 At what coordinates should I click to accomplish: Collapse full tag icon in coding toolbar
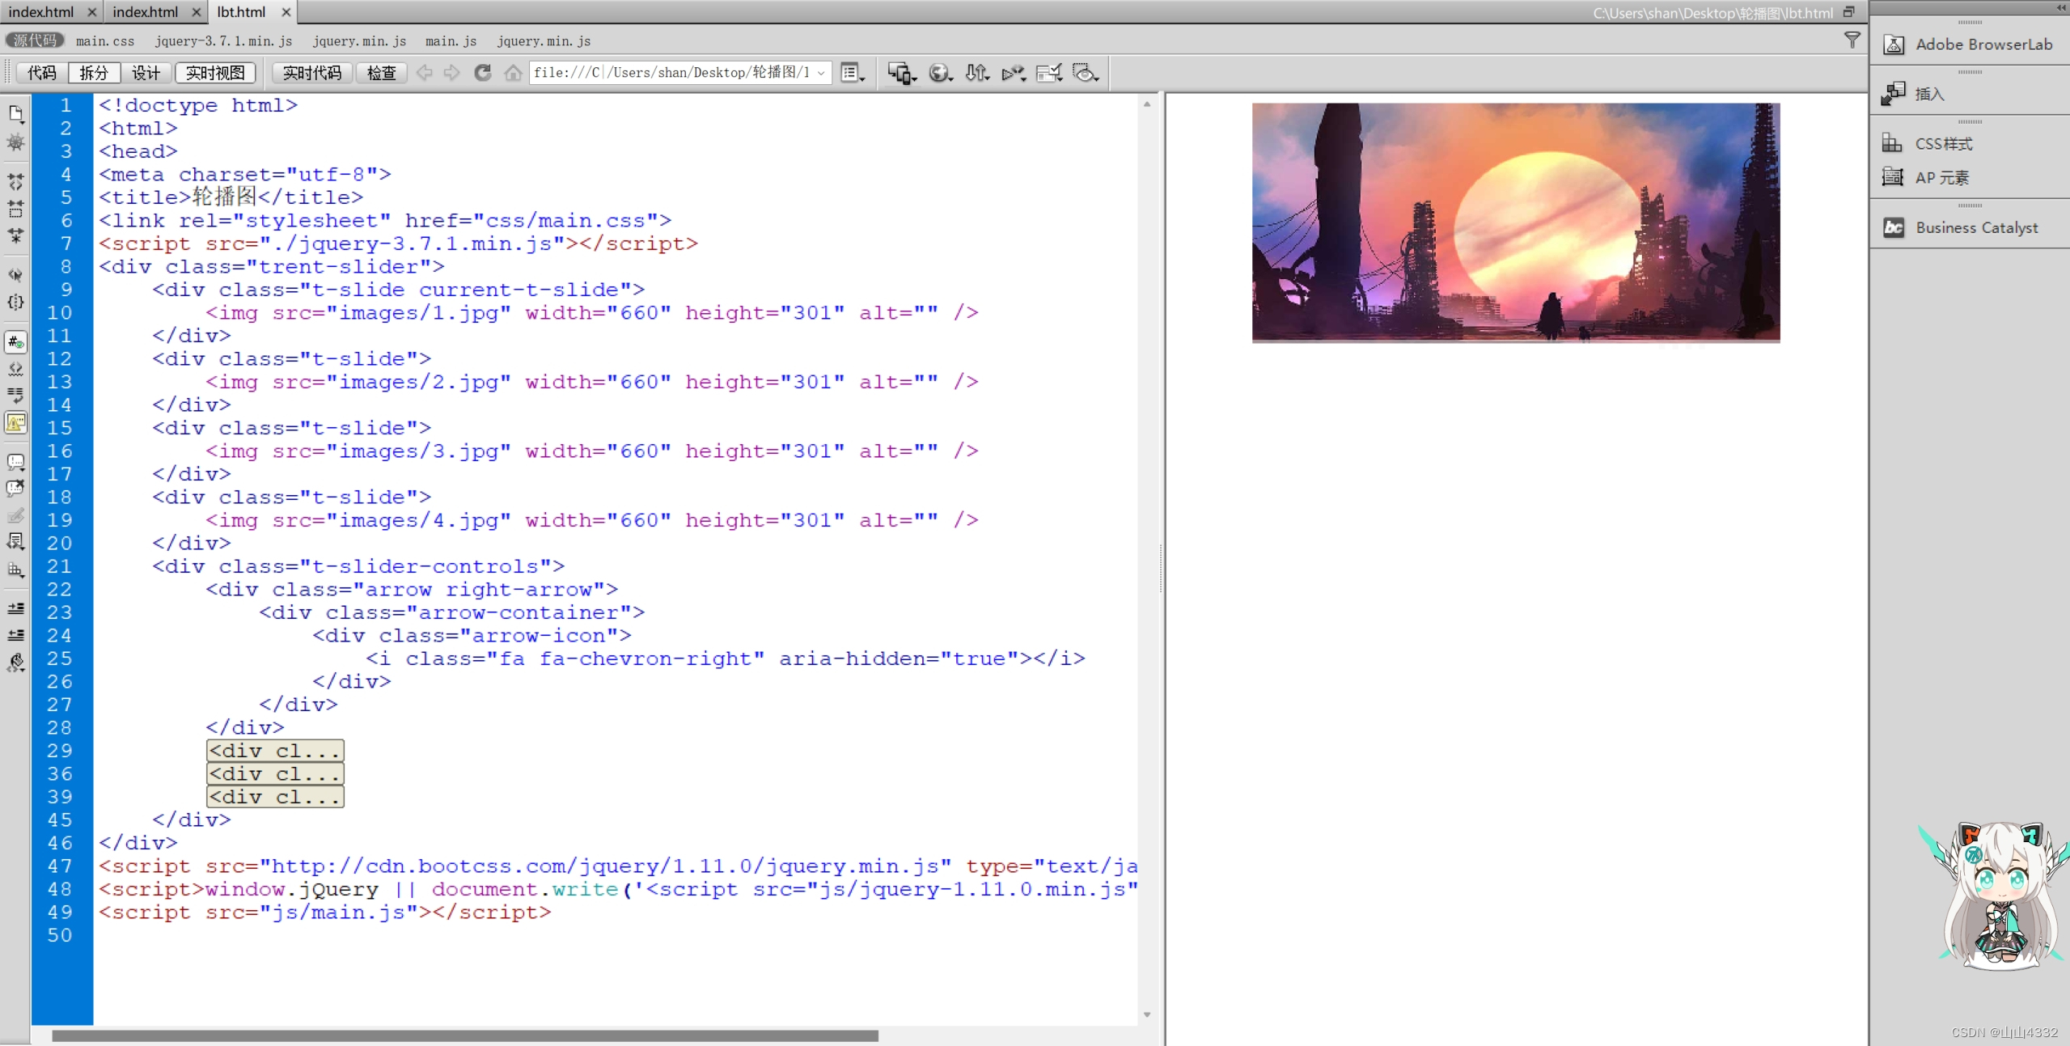pyautogui.click(x=15, y=181)
